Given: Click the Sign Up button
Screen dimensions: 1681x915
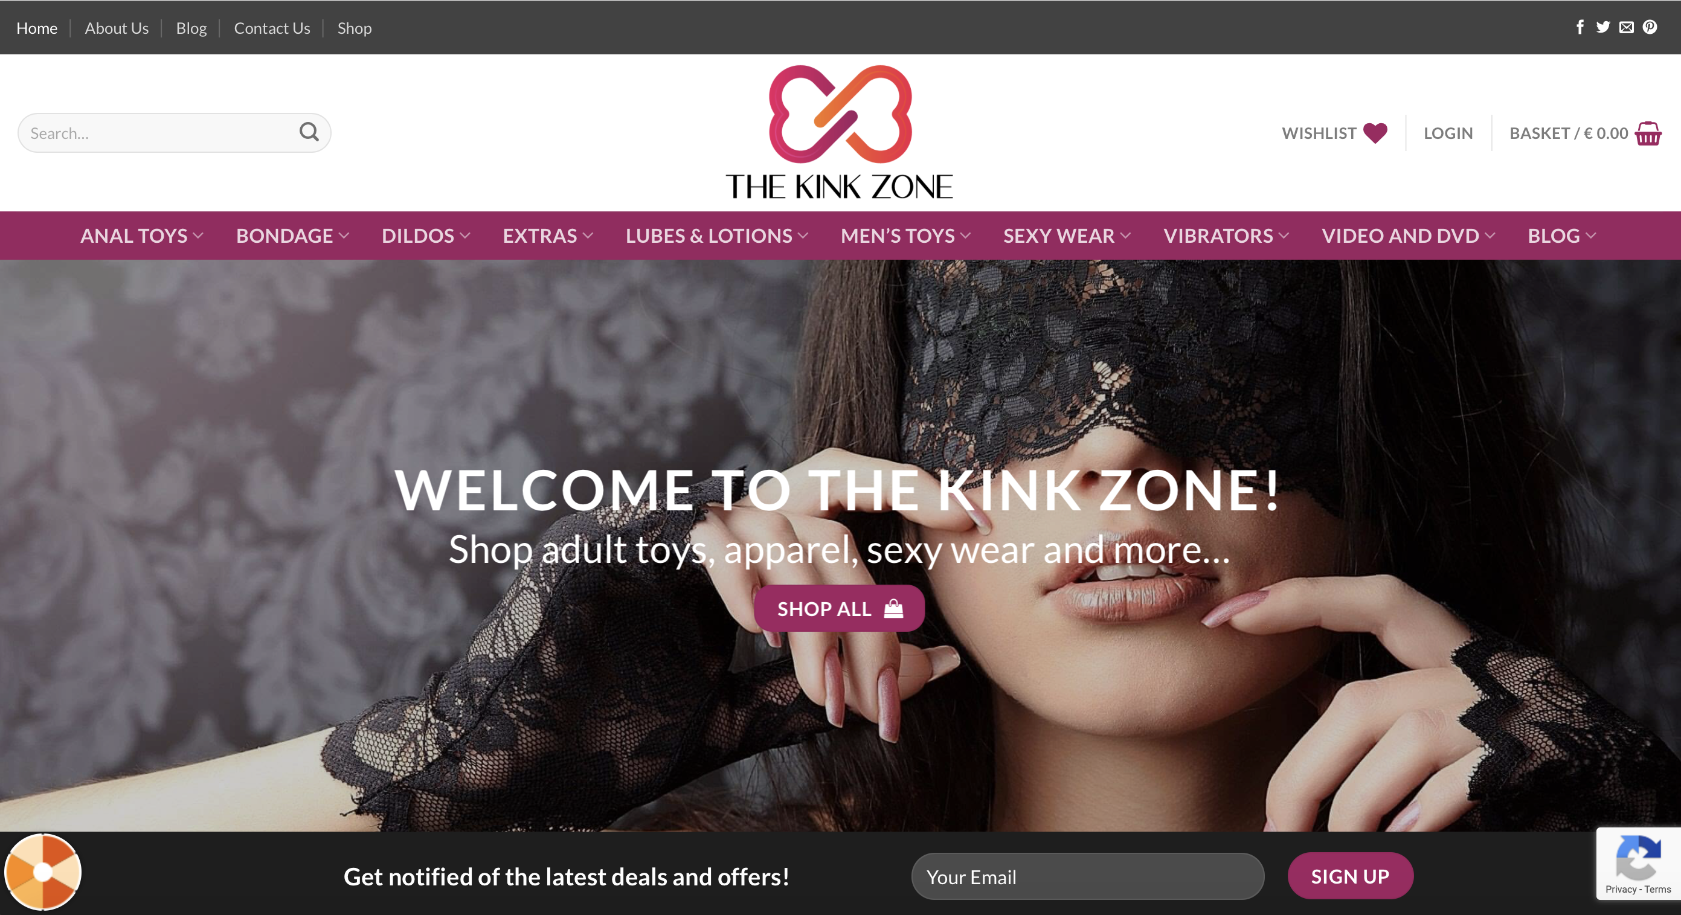Looking at the screenshot, I should pos(1350,876).
